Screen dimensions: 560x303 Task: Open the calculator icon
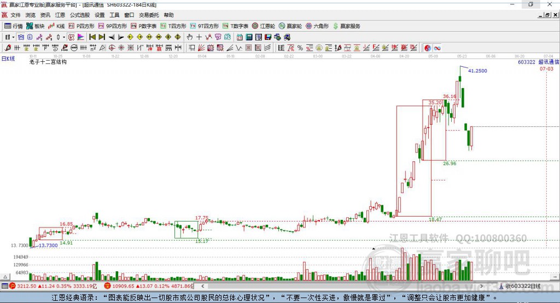[249, 37]
